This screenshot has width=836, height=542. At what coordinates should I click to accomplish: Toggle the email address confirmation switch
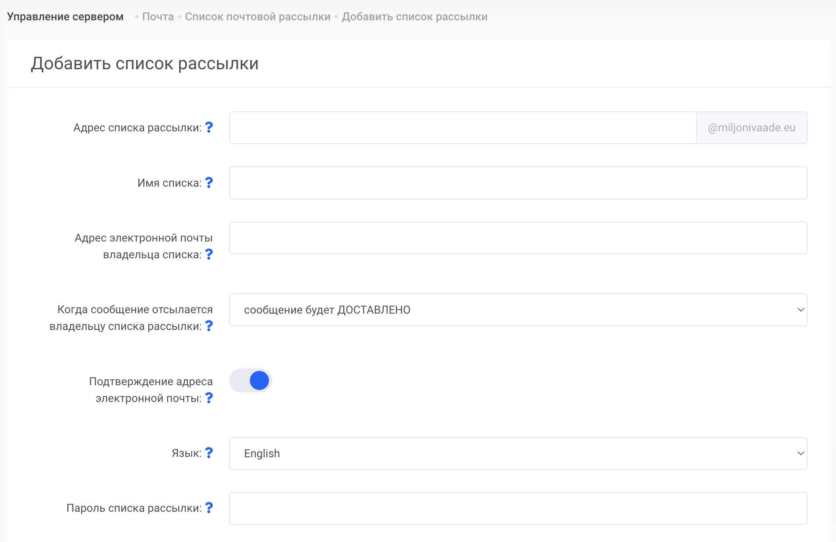(251, 380)
